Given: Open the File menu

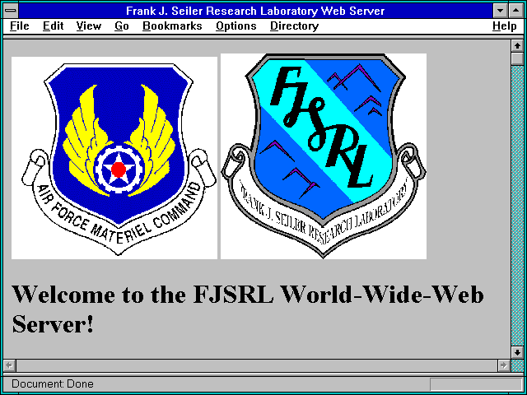Looking at the screenshot, I should tap(20, 26).
